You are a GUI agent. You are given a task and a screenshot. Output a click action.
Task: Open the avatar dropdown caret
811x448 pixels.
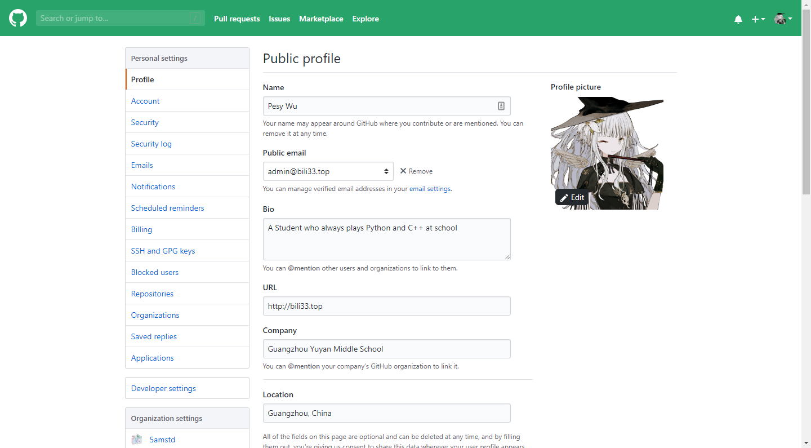coord(791,19)
